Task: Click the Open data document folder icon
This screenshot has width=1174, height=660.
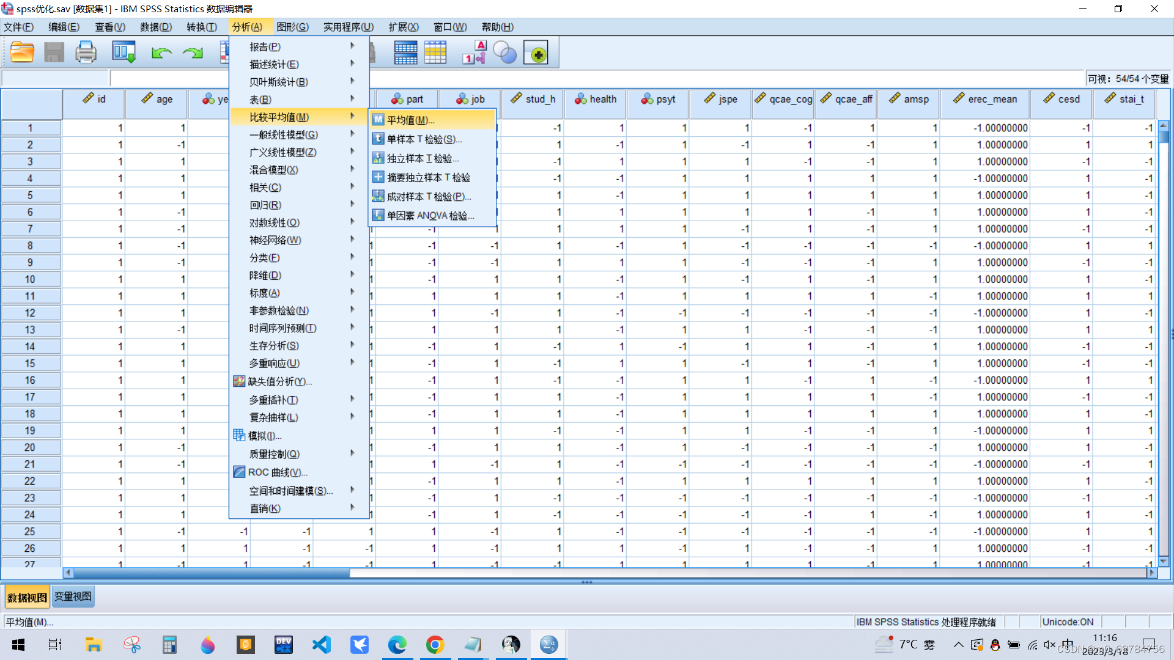Action: (22, 53)
